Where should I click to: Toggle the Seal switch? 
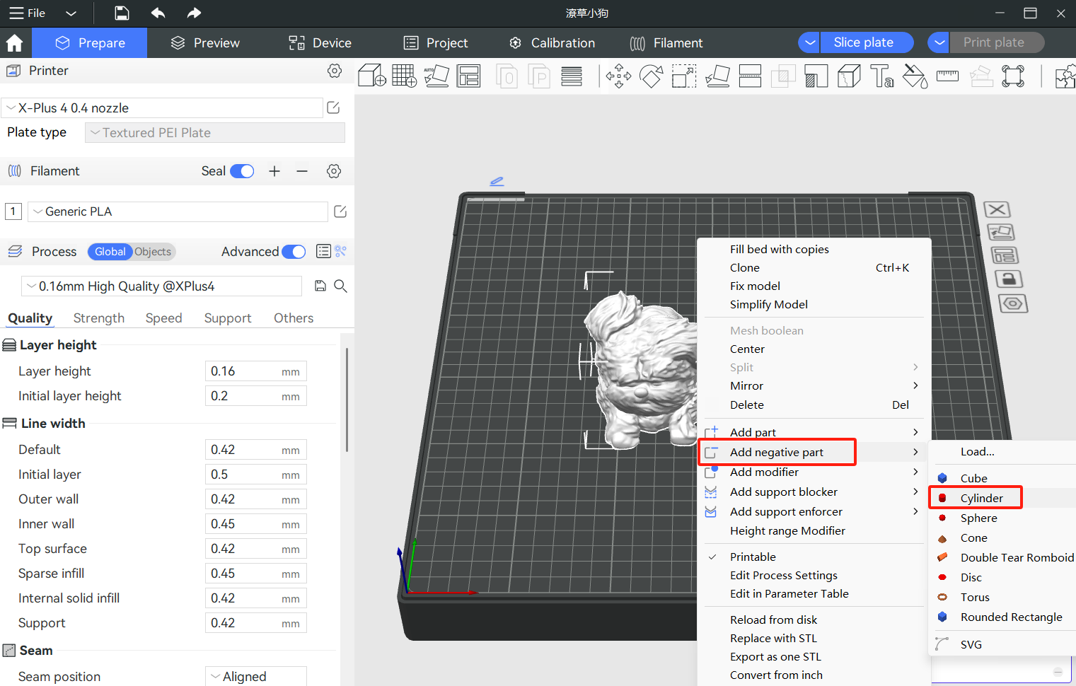tap(242, 171)
